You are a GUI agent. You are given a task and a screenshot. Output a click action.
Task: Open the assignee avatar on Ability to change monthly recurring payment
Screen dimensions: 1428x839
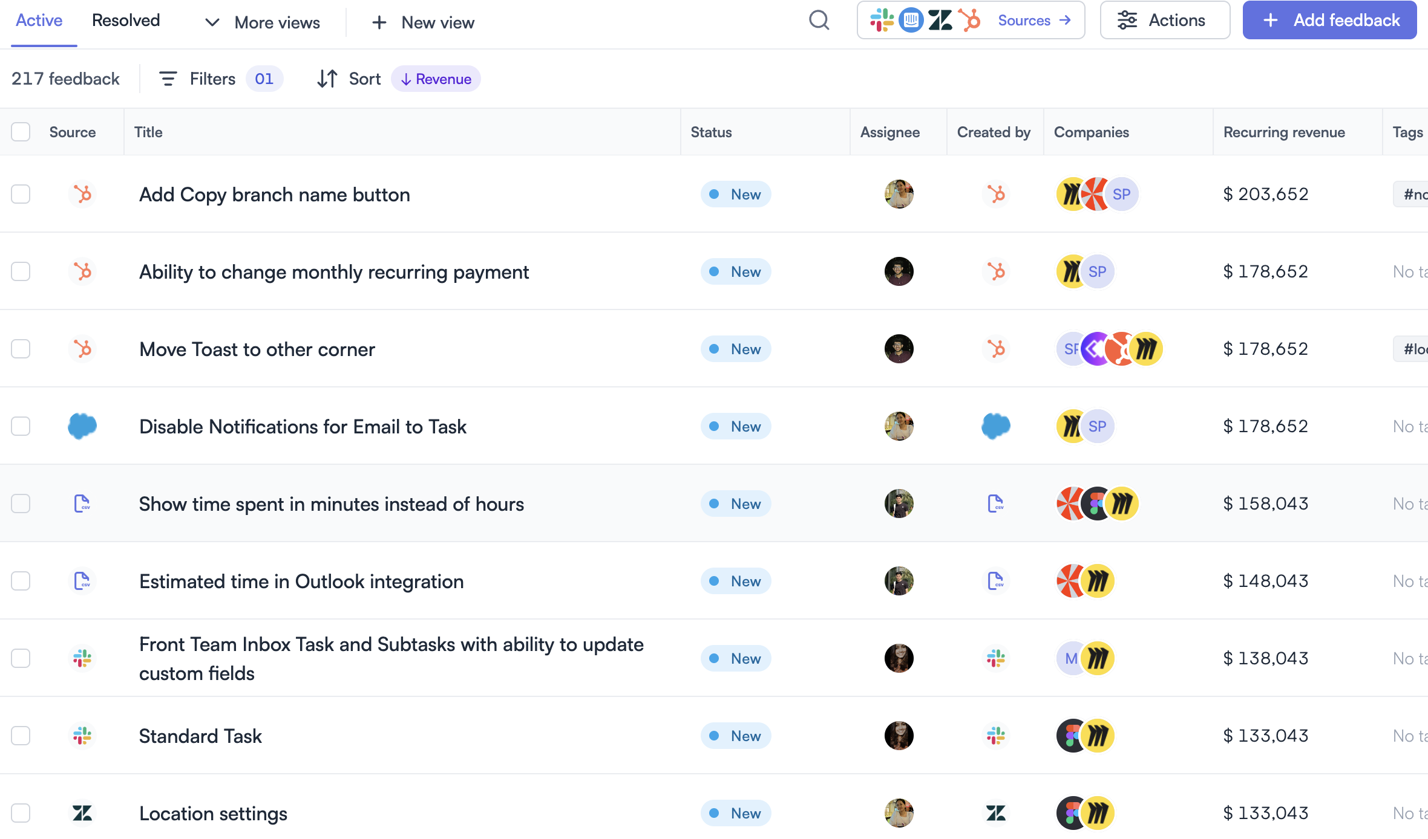[899, 271]
